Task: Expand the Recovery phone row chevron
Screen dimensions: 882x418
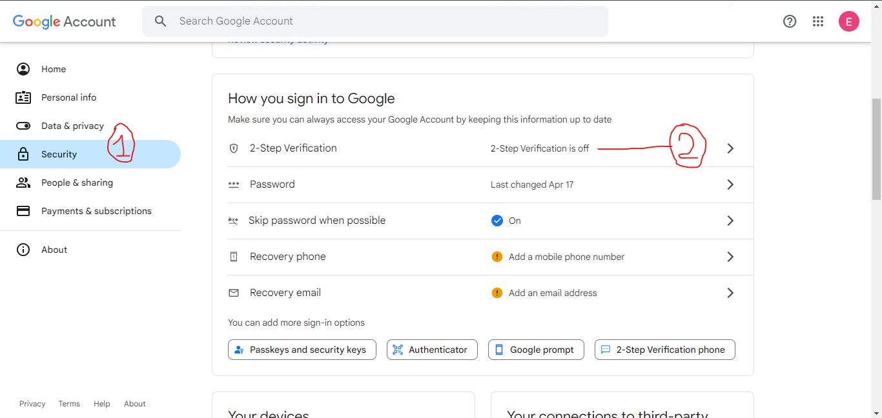Action: pyautogui.click(x=730, y=256)
